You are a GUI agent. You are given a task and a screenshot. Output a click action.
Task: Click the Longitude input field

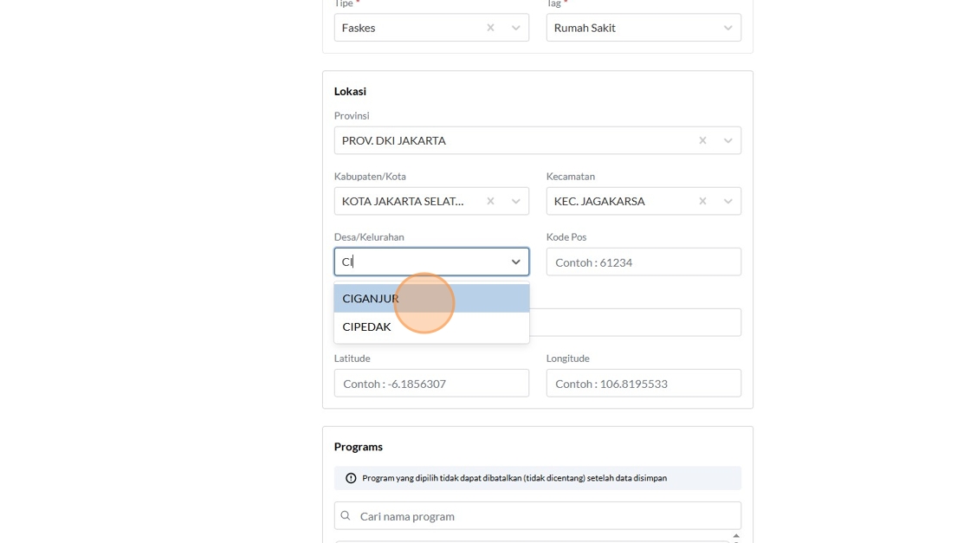click(643, 384)
